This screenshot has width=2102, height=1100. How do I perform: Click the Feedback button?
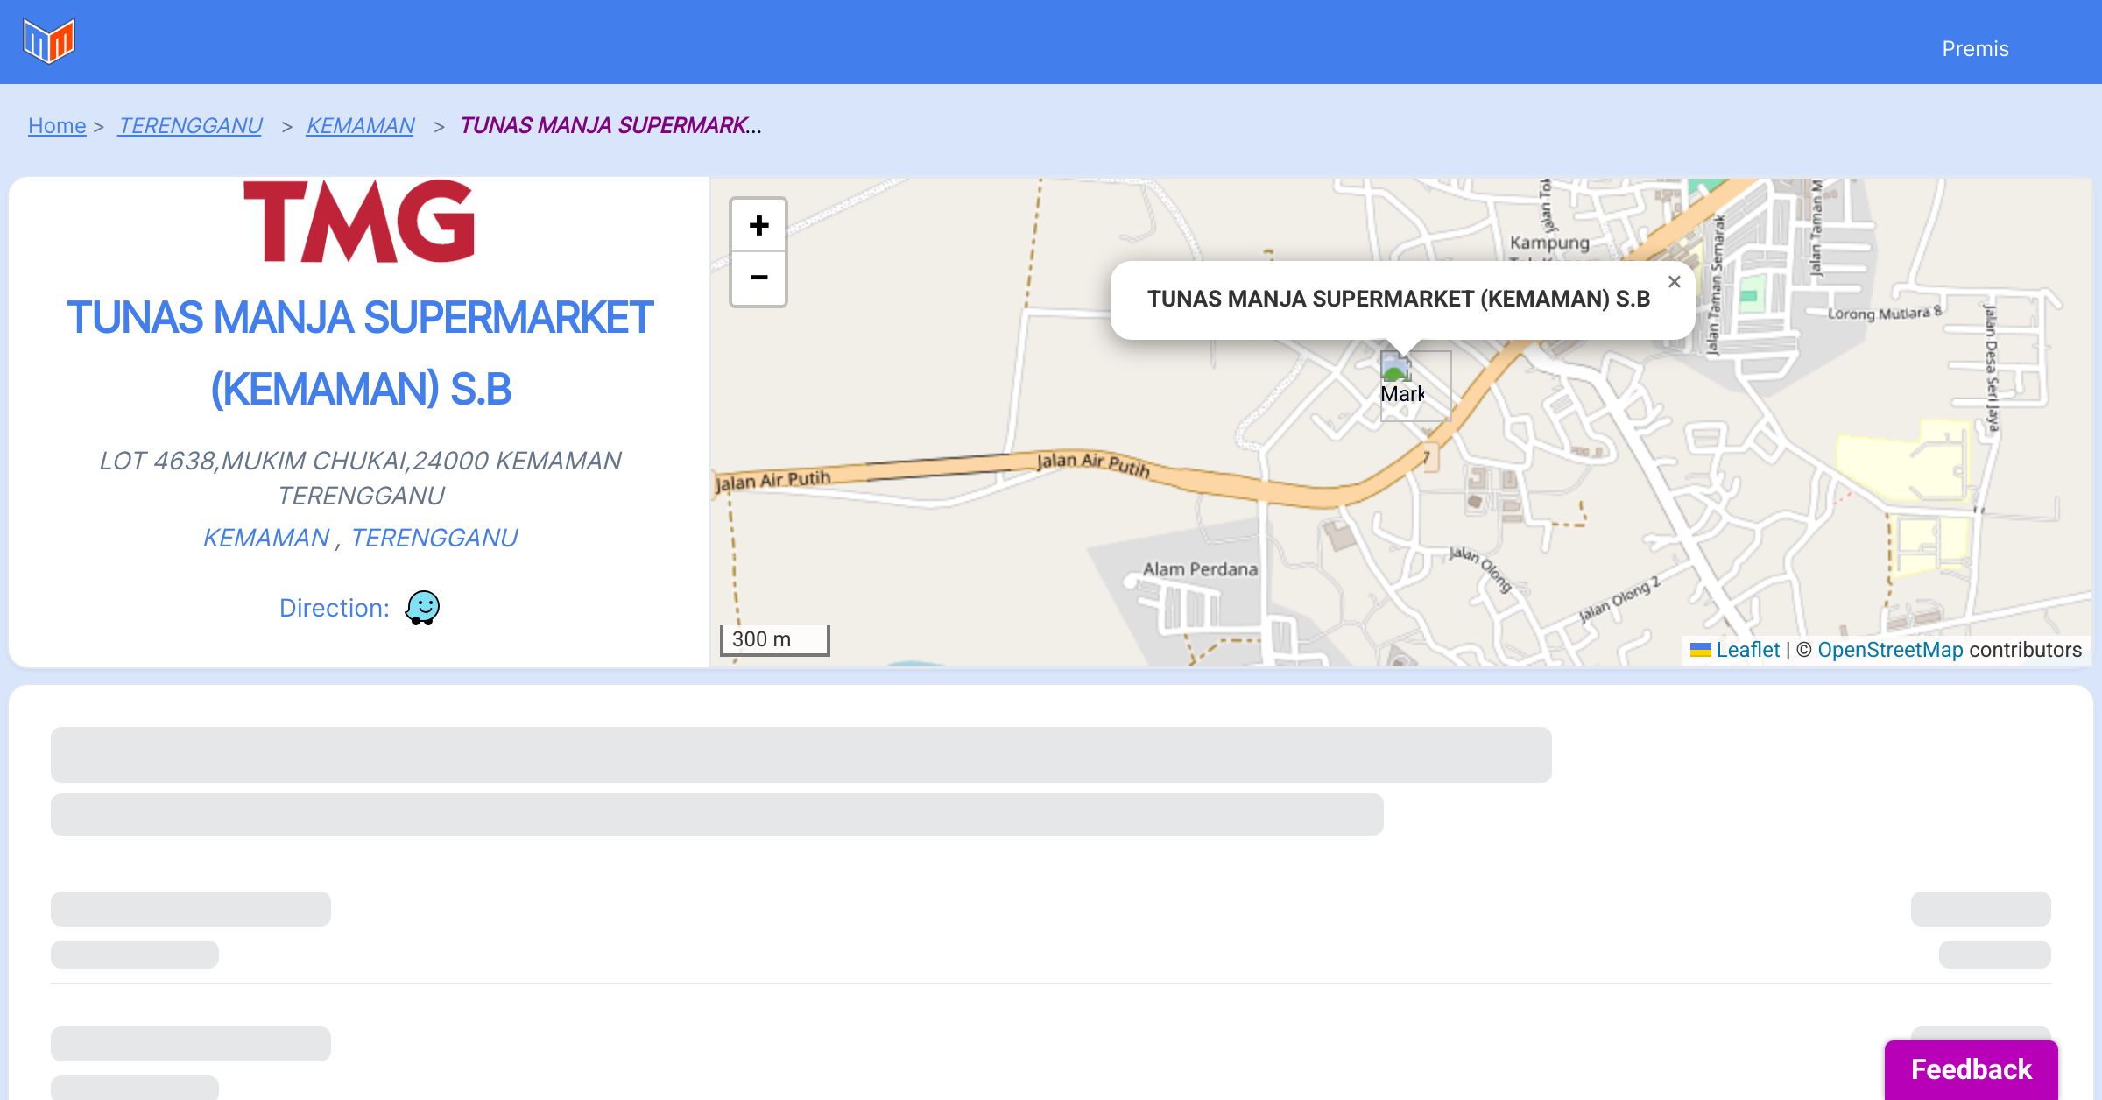(x=1971, y=1069)
